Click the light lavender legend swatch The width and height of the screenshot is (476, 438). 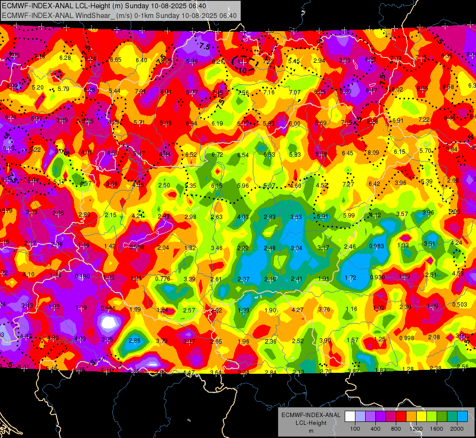[x=360, y=416]
